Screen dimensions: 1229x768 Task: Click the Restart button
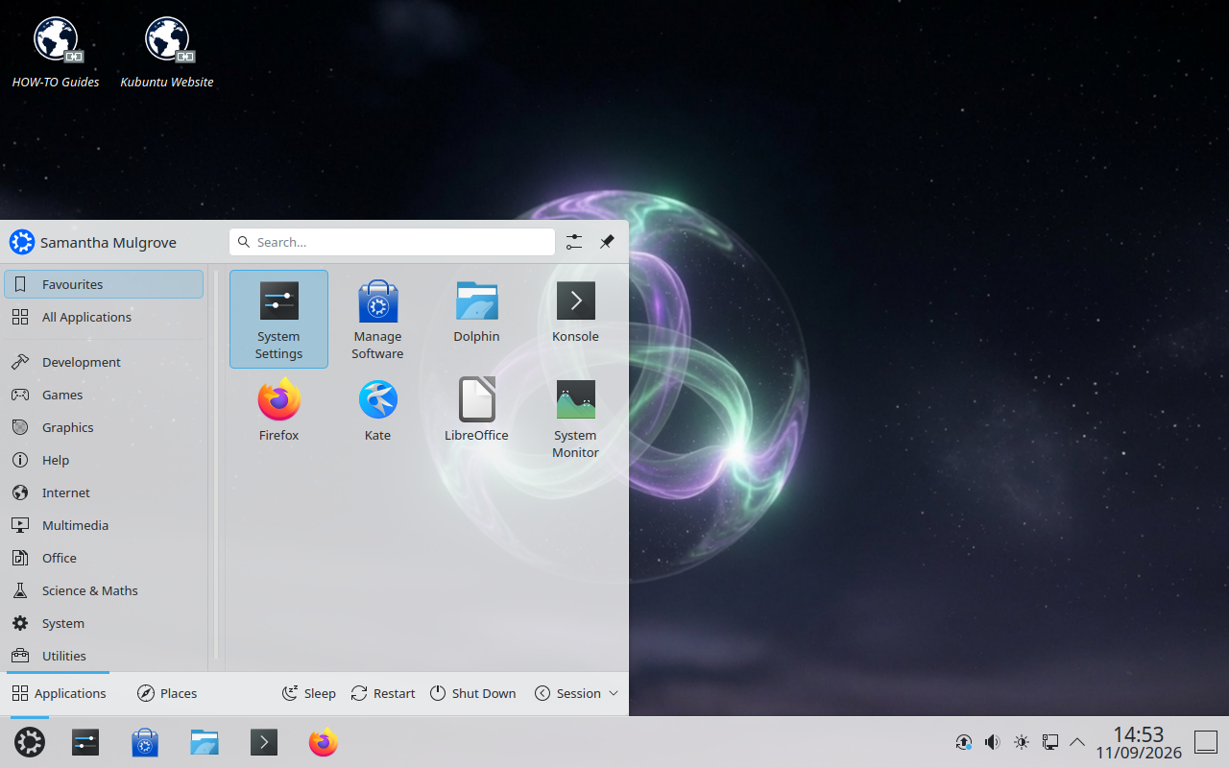(383, 693)
